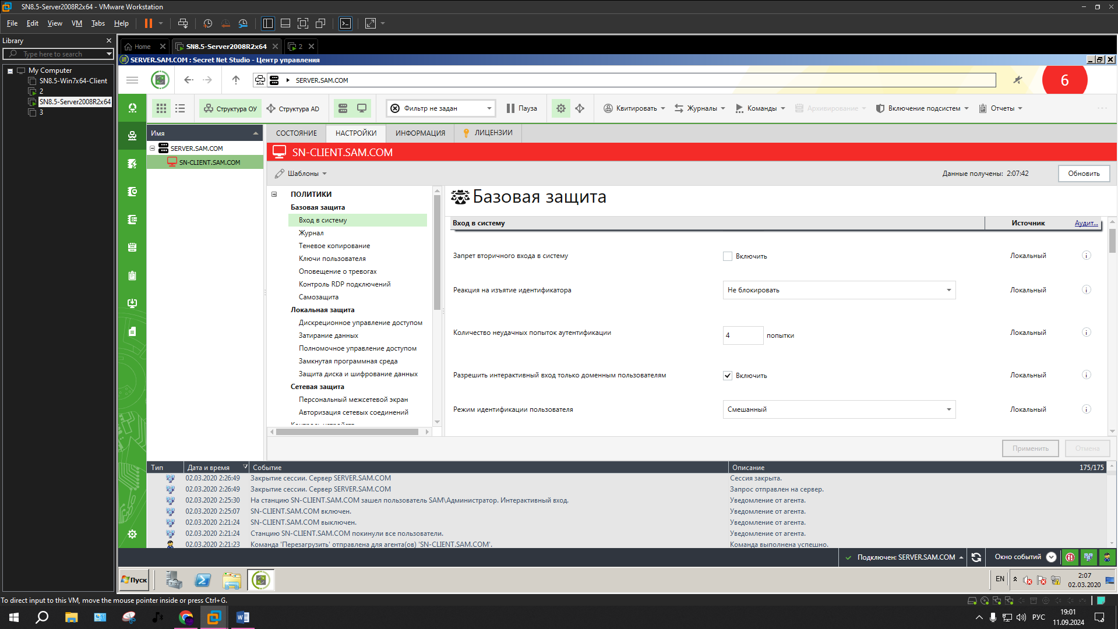
Task: Open the Журналы dropdown menu
Action: pyautogui.click(x=700, y=108)
